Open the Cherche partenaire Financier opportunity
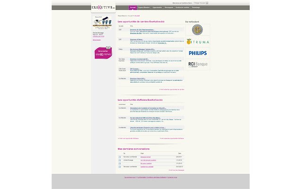 point(148,128)
